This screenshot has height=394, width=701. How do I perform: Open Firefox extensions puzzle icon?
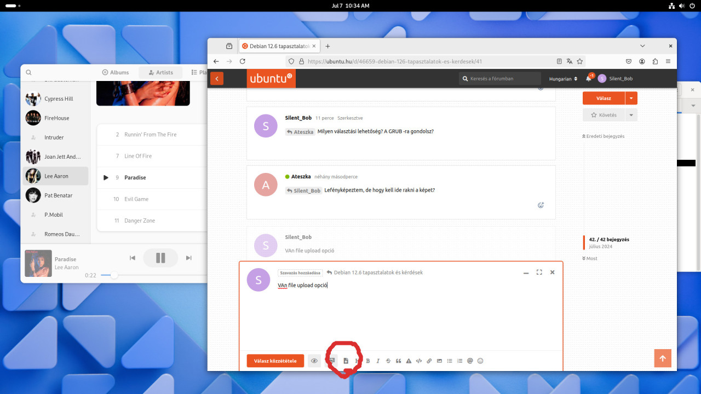[x=655, y=61]
